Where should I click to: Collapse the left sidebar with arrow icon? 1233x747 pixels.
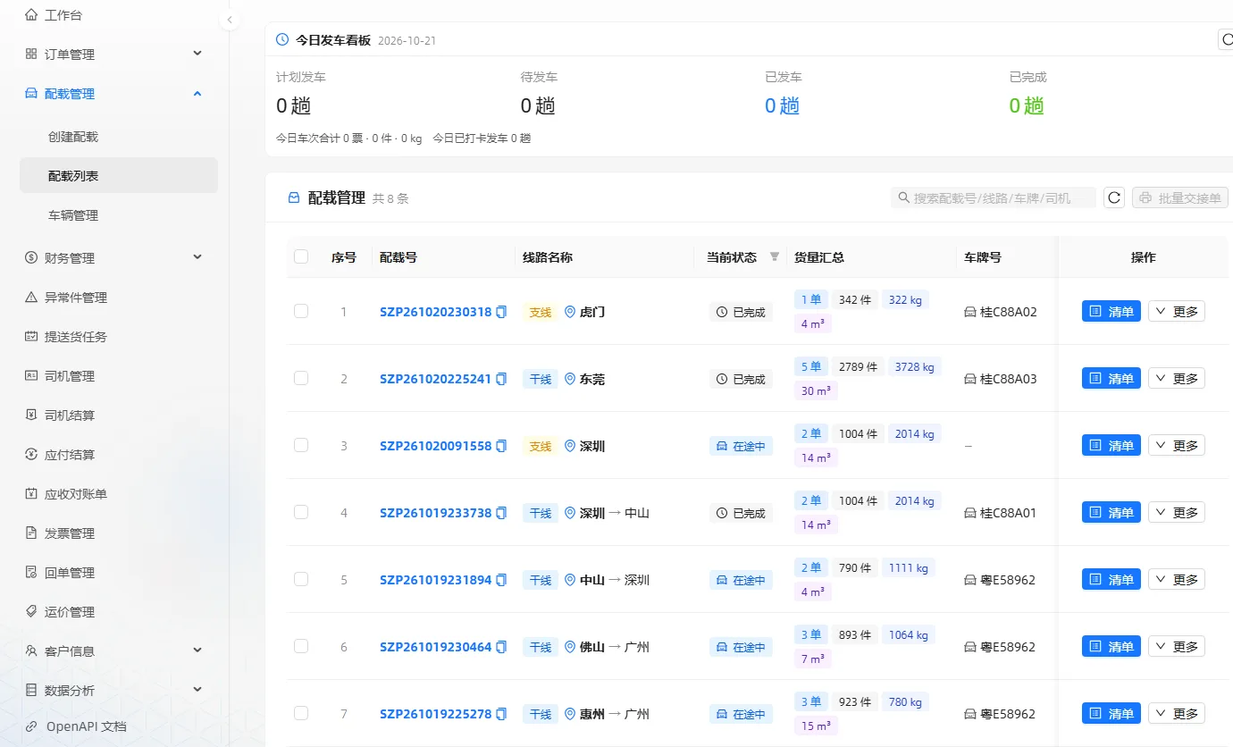230,20
